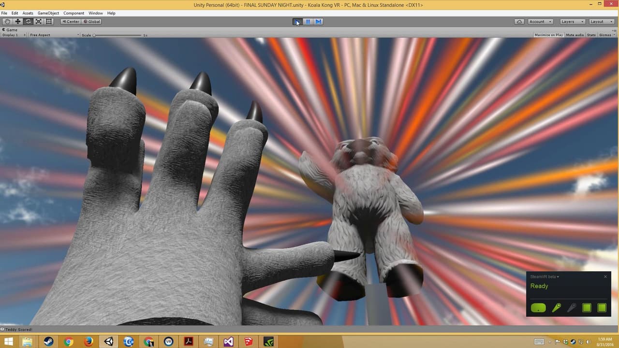
Task: Open File Explorer from the taskbar
Action: (28, 342)
